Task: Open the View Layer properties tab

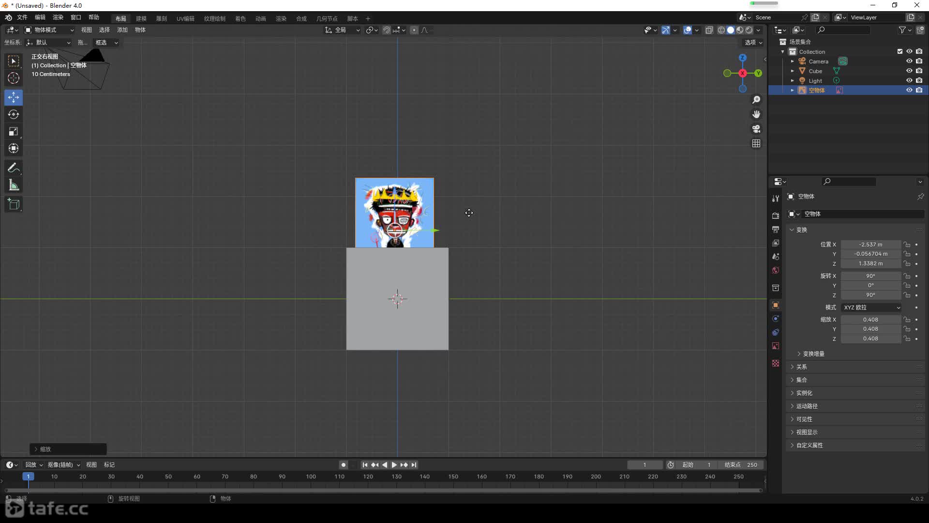Action: tap(776, 243)
